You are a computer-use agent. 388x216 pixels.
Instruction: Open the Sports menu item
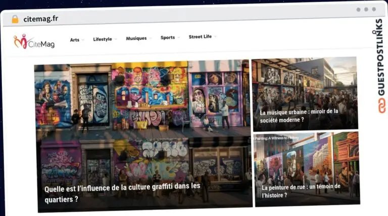click(x=167, y=38)
